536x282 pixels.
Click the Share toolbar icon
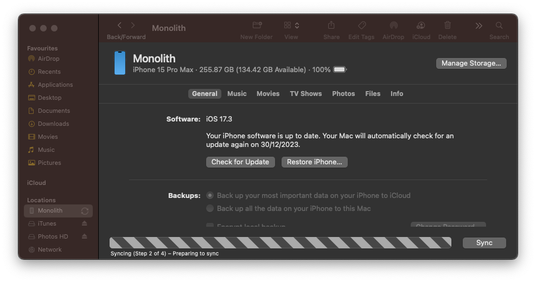point(331,25)
